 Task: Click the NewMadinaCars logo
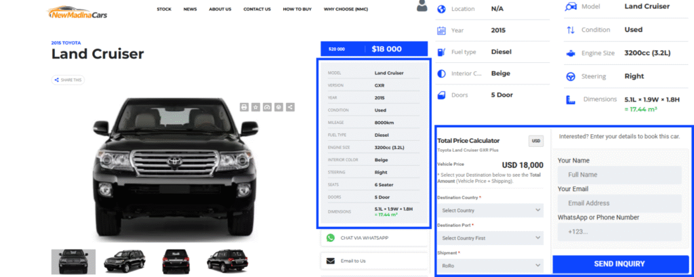[x=77, y=12]
